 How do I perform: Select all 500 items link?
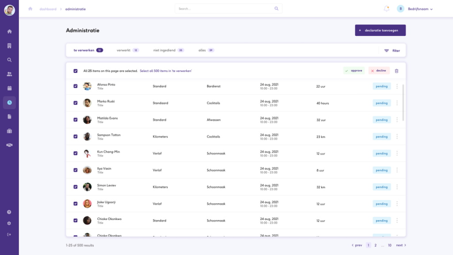[165, 71]
